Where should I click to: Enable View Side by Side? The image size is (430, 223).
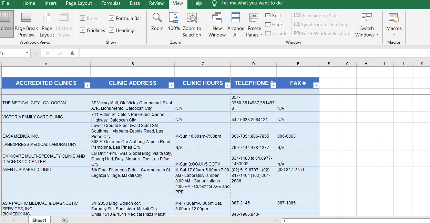click(316, 15)
